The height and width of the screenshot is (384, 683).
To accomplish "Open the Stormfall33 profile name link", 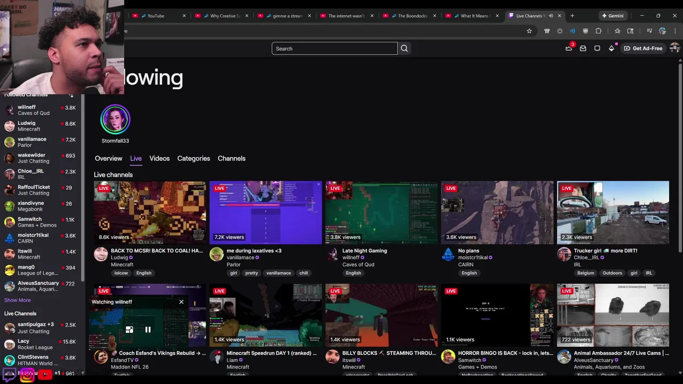I will 115,141.
